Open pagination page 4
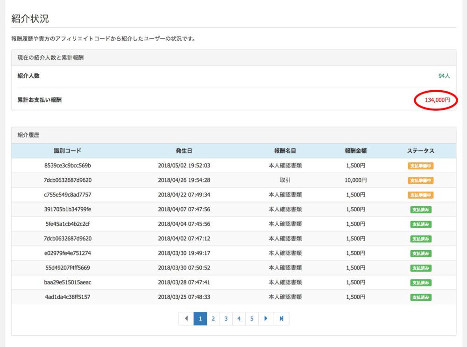Screen dimensions: 467x347 point(239,318)
